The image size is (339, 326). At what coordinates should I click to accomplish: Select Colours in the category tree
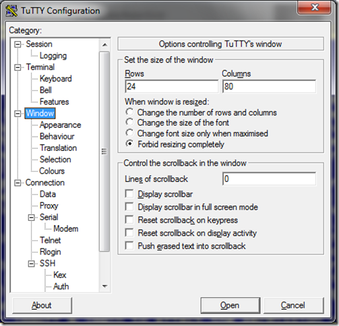pyautogui.click(x=52, y=171)
